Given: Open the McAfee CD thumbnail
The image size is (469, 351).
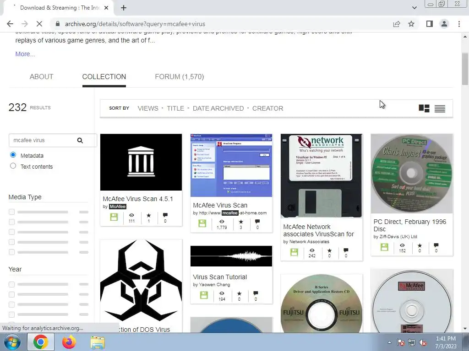Looking at the screenshot, I should (412, 301).
